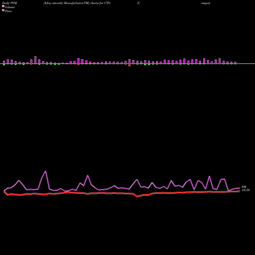
Task: Click the Price legend color swatch
Action: click(3, 10)
